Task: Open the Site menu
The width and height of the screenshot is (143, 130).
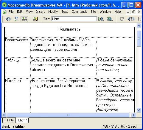Action: [93, 12]
